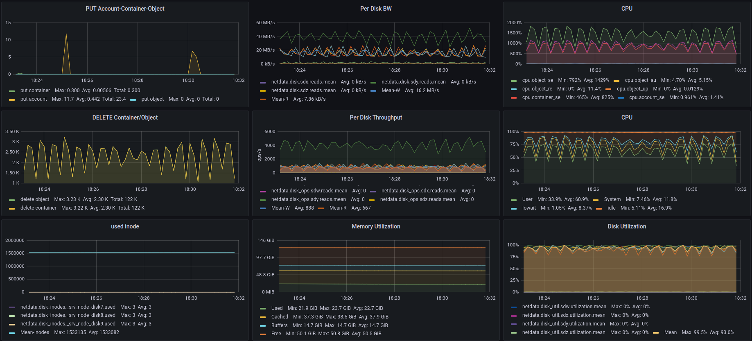Open the Memory Utilization panel title menu
Image resolution: width=752 pixels, height=341 pixels.
tap(375, 226)
